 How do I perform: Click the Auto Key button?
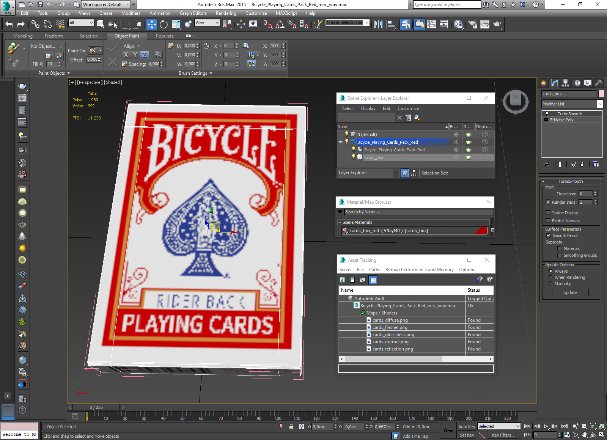[467, 427]
